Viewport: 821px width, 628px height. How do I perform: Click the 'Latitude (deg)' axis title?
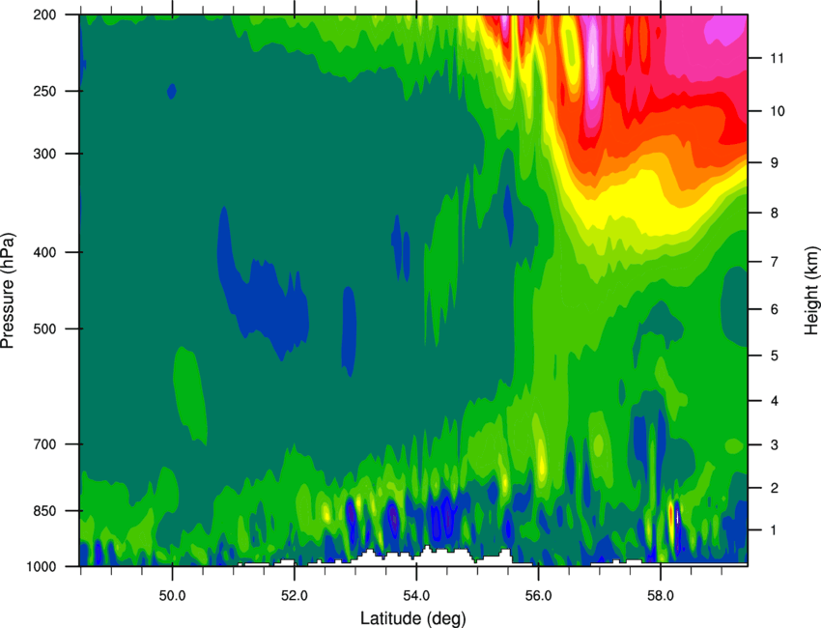(413, 618)
